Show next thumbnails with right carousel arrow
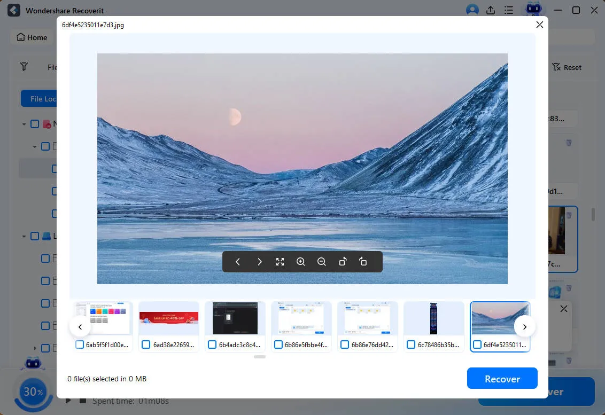The height and width of the screenshot is (415, 605). coord(525,326)
